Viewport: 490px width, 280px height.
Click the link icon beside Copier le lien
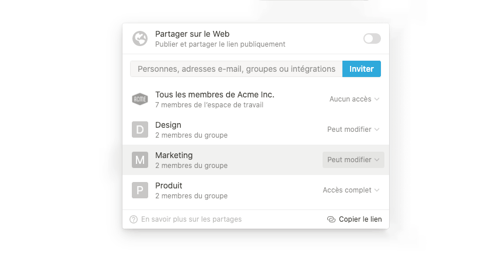click(331, 219)
